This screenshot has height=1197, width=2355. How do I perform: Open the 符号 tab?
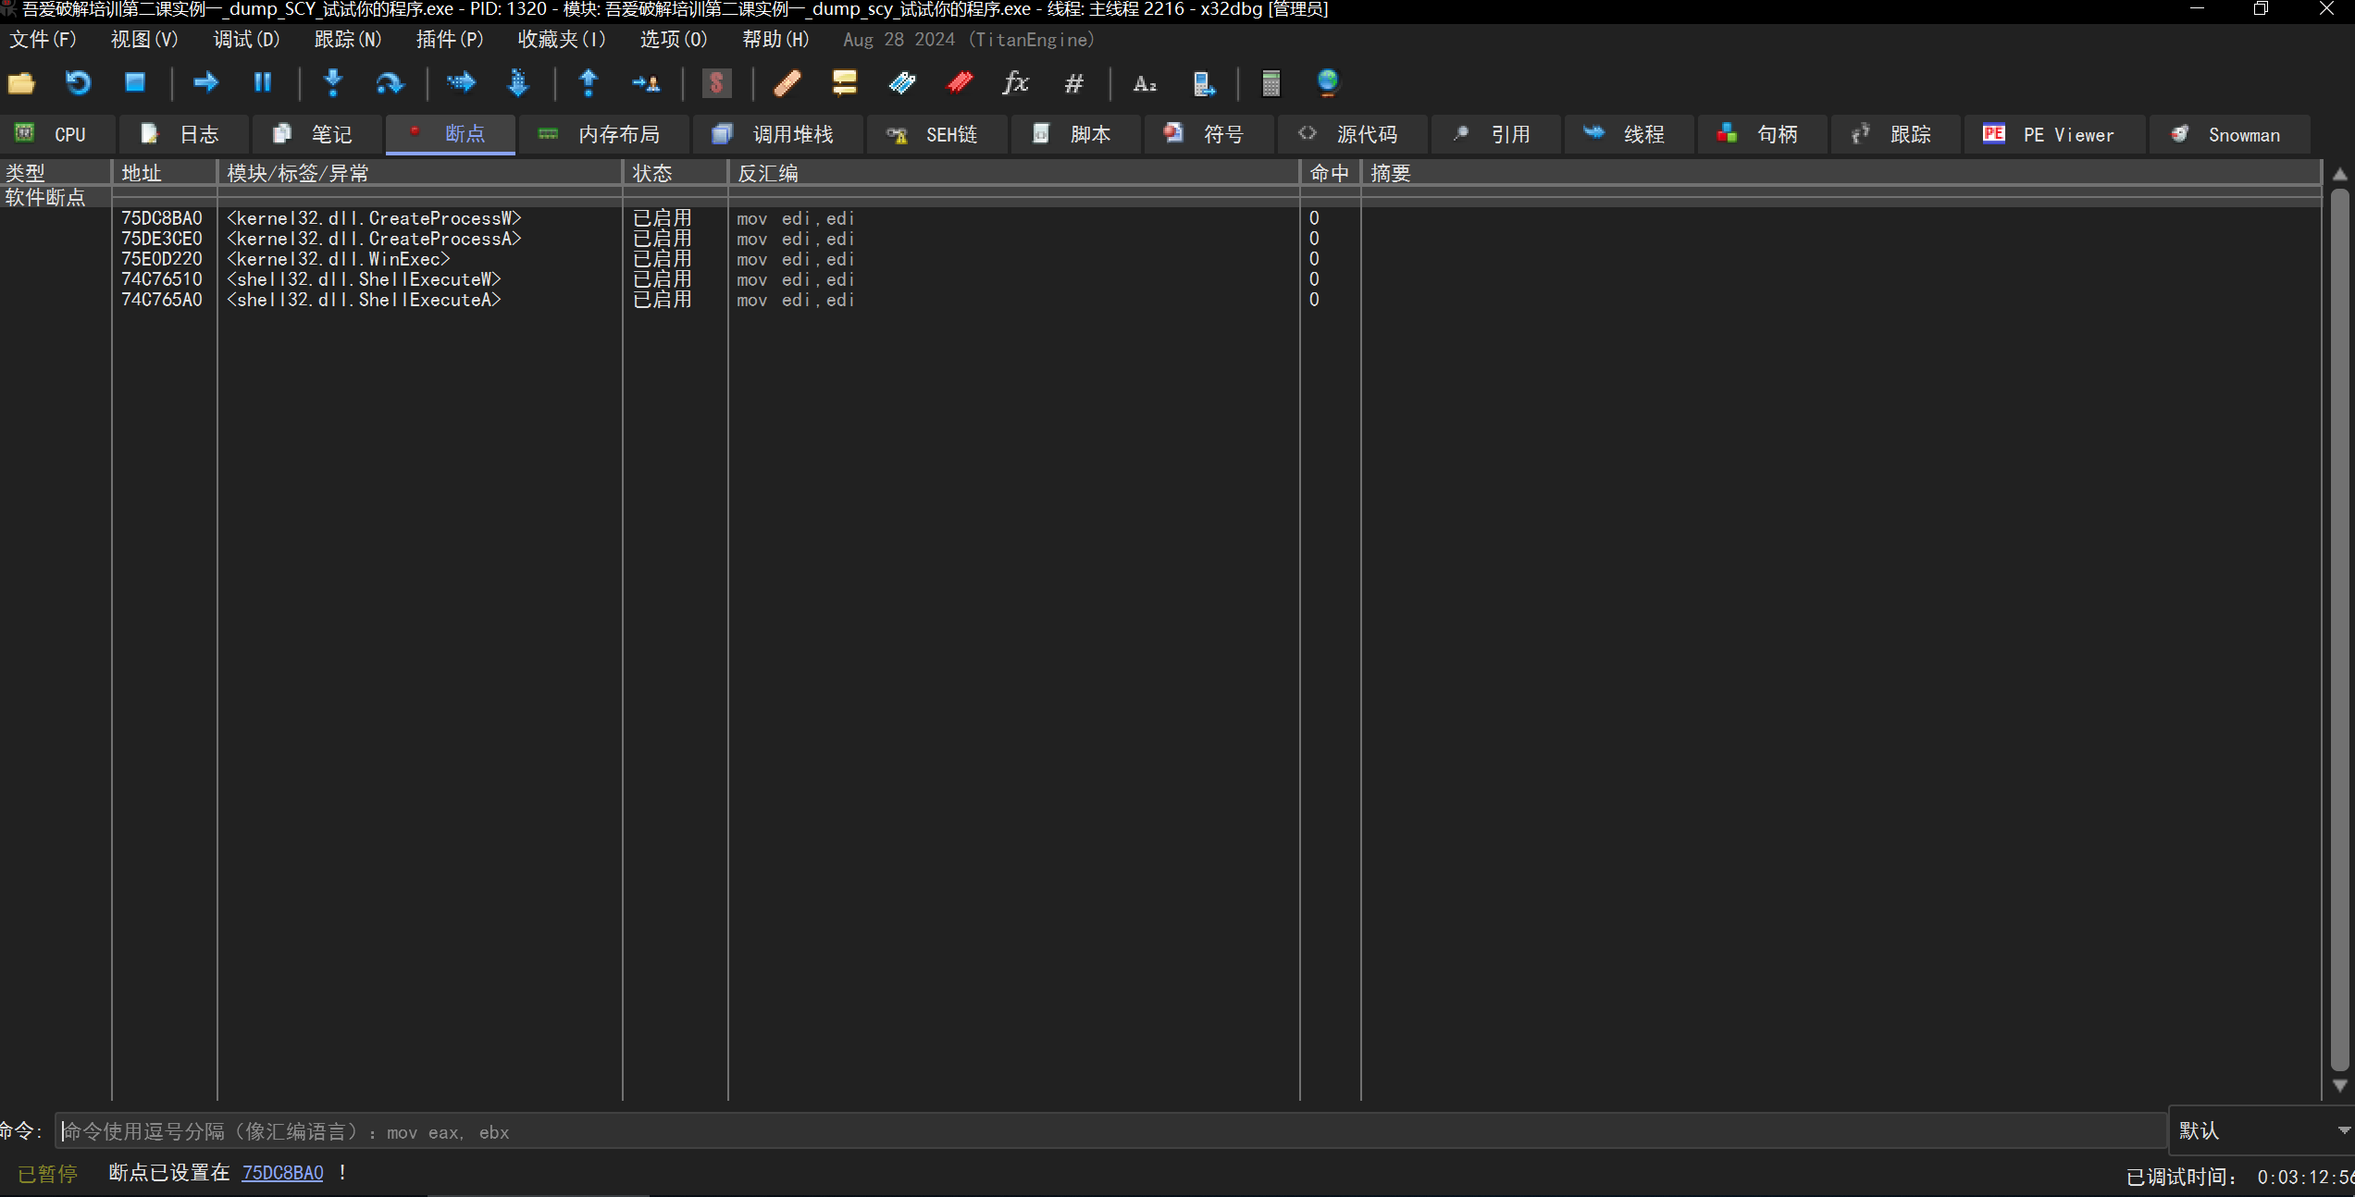click(1208, 135)
